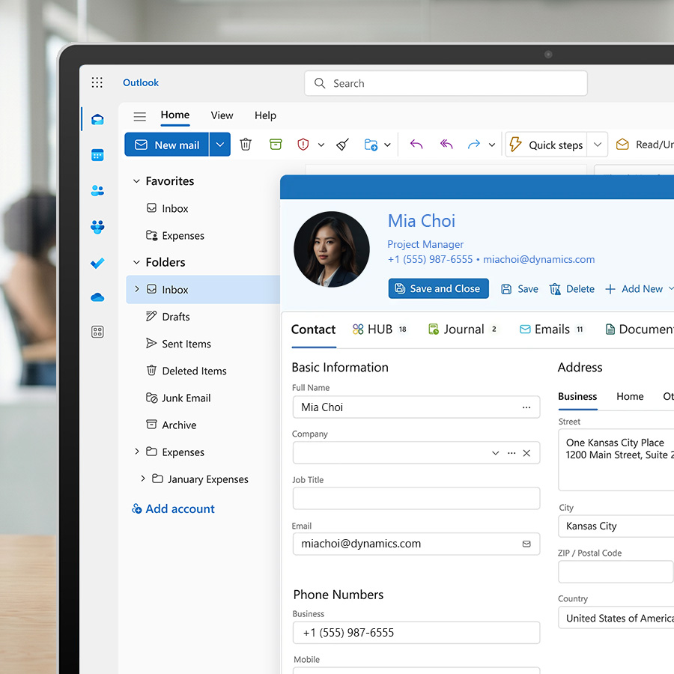Open Report options dropdown arrow
The height and width of the screenshot is (674, 674).
[321, 145]
